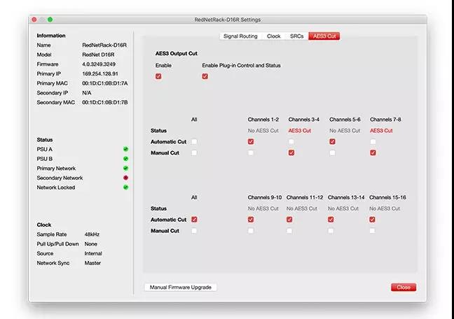Check Manual Cut for Channels 15-16
Viewport: 454px width, 319px height.
(x=372, y=231)
